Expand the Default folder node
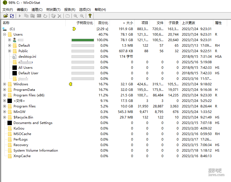The width and height of the screenshot is (231, 182). [10, 46]
